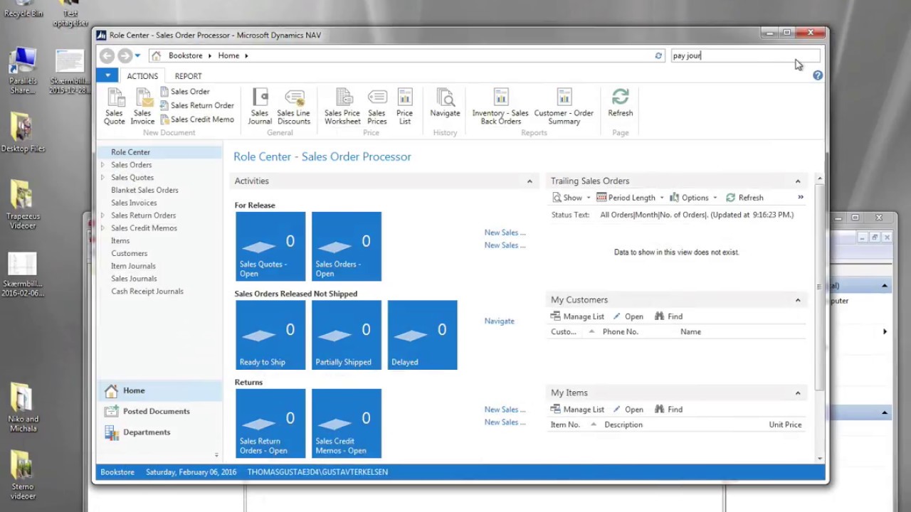Open the Sales Prices ribbon icon

pyautogui.click(x=376, y=107)
